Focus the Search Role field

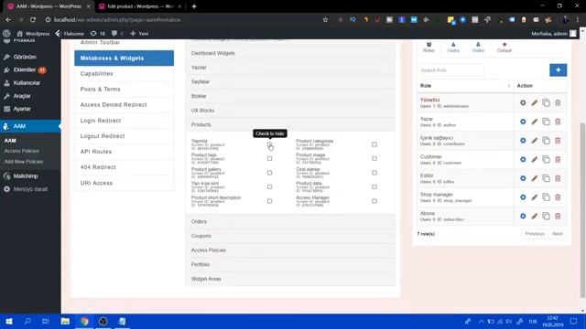[450, 70]
